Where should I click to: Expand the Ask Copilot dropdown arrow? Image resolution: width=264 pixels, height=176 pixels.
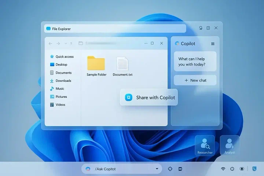[x=157, y=169]
